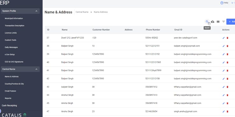Open the Email Feature sidebar item
The height and width of the screenshot is (117, 235).
click(x=10, y=91)
